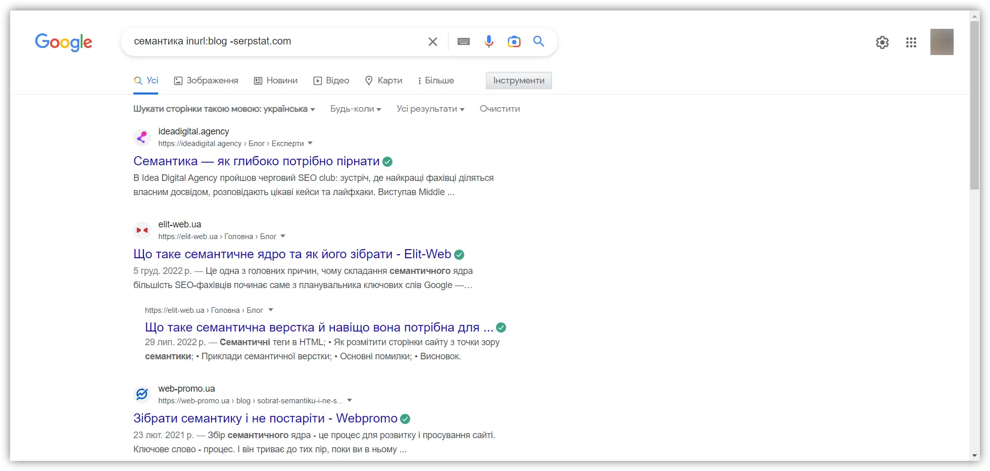Open Зібрати семантику і не постаріти result
Screen dimensions: 990x471
pos(265,418)
